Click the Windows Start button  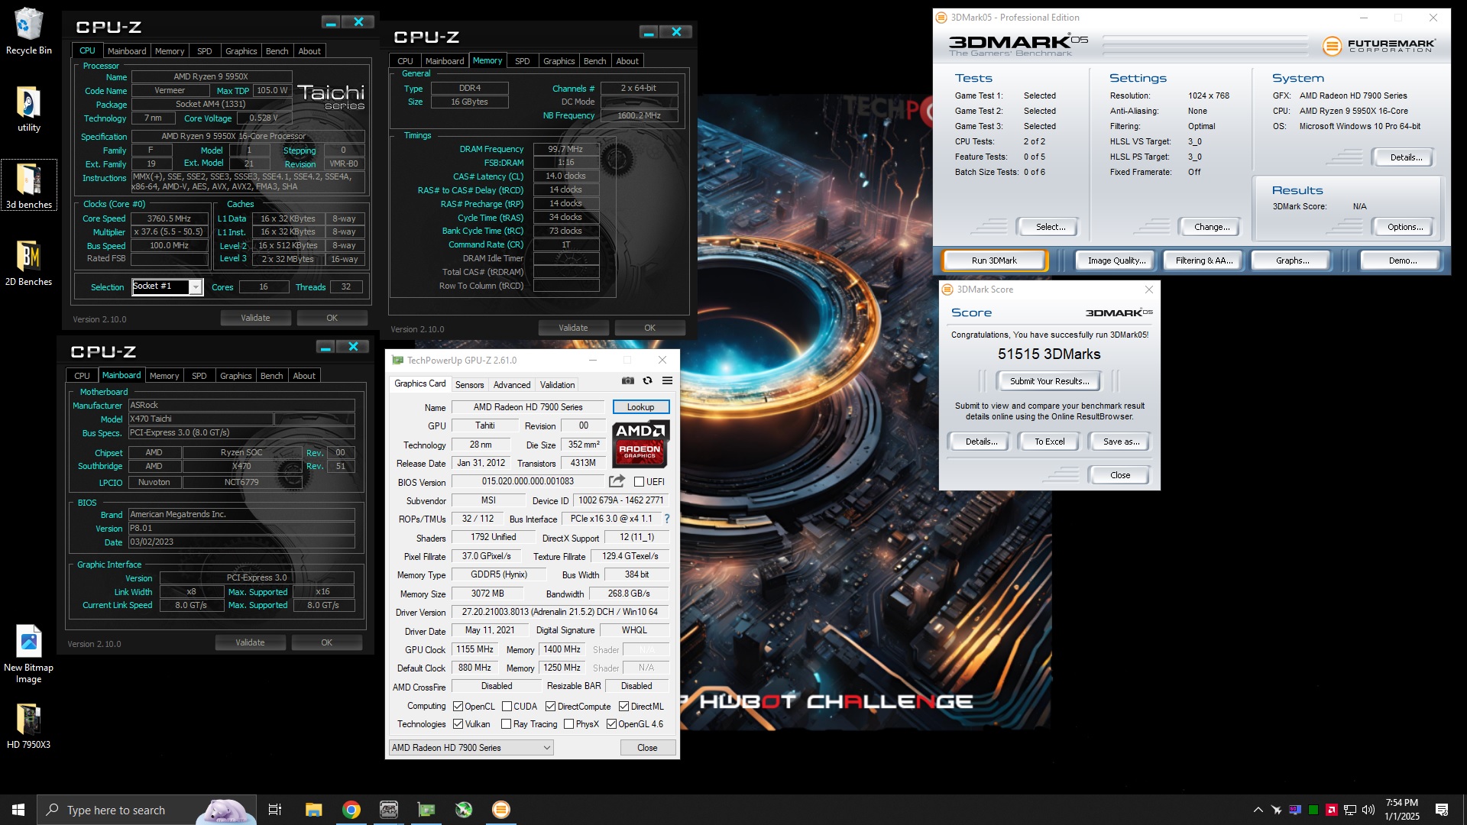tap(18, 810)
